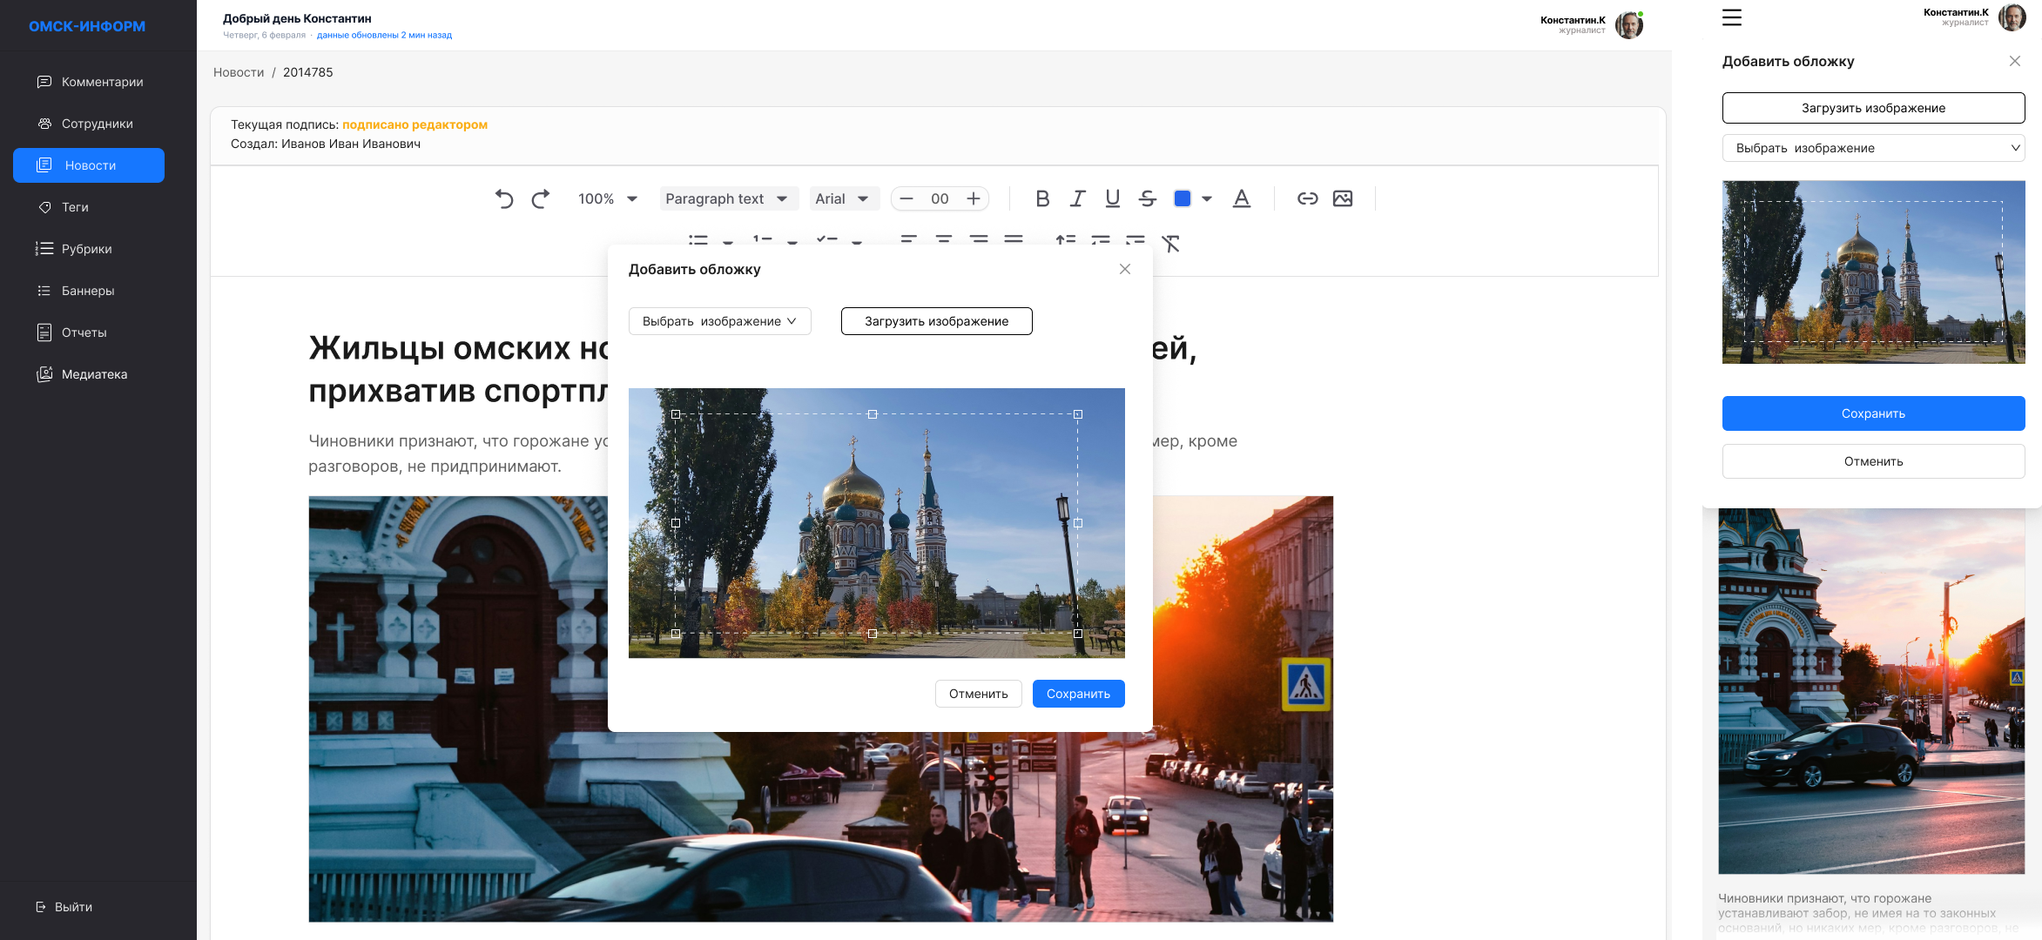Insert an image via the toolbar image icon
2042x940 pixels.
[x=1343, y=198]
